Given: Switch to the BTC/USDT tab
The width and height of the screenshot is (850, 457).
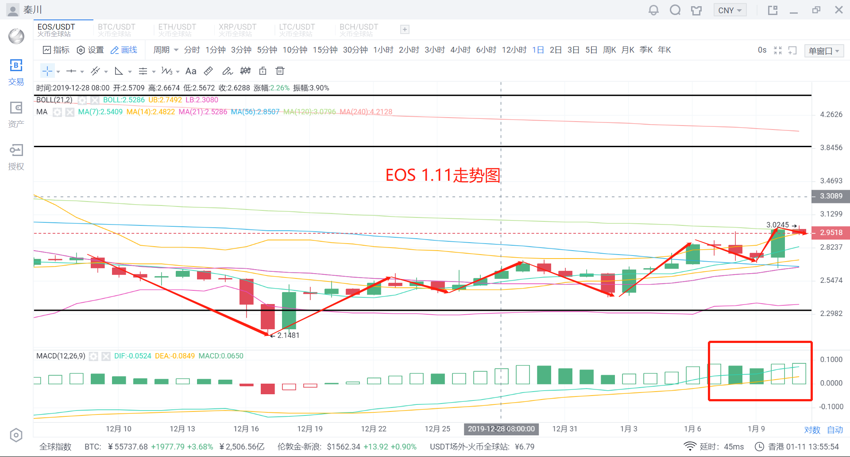Looking at the screenshot, I should (x=116, y=30).
